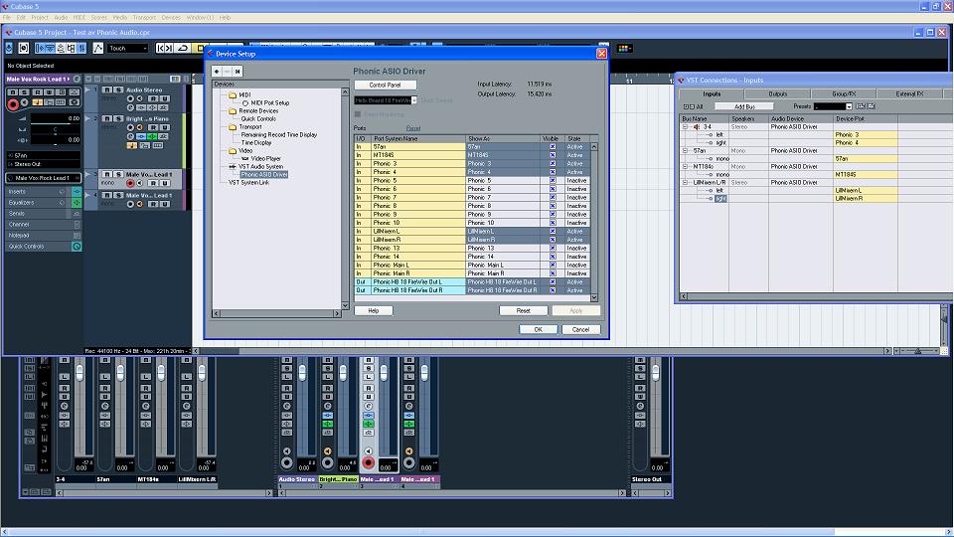Click the Reset button in Device Setup
954x537 pixels.
coord(524,310)
